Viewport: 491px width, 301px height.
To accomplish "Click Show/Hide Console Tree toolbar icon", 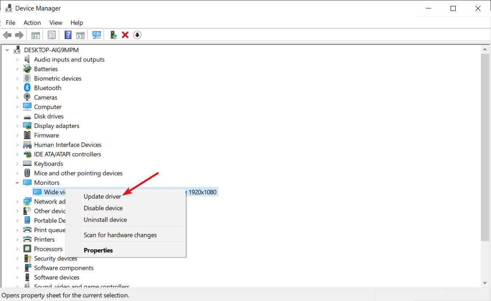I will [x=36, y=35].
